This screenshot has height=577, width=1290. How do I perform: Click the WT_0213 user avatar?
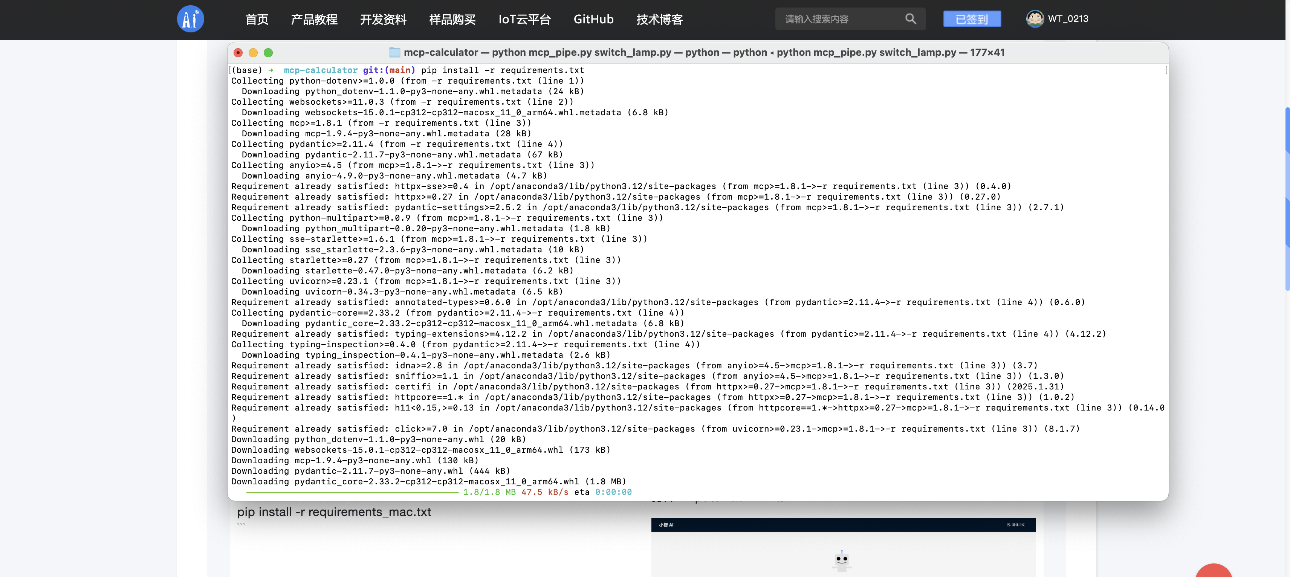coord(1034,19)
